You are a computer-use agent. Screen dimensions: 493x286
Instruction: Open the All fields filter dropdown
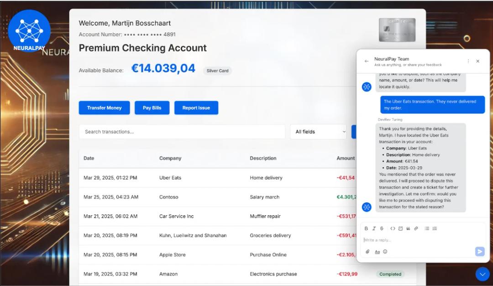click(x=319, y=132)
